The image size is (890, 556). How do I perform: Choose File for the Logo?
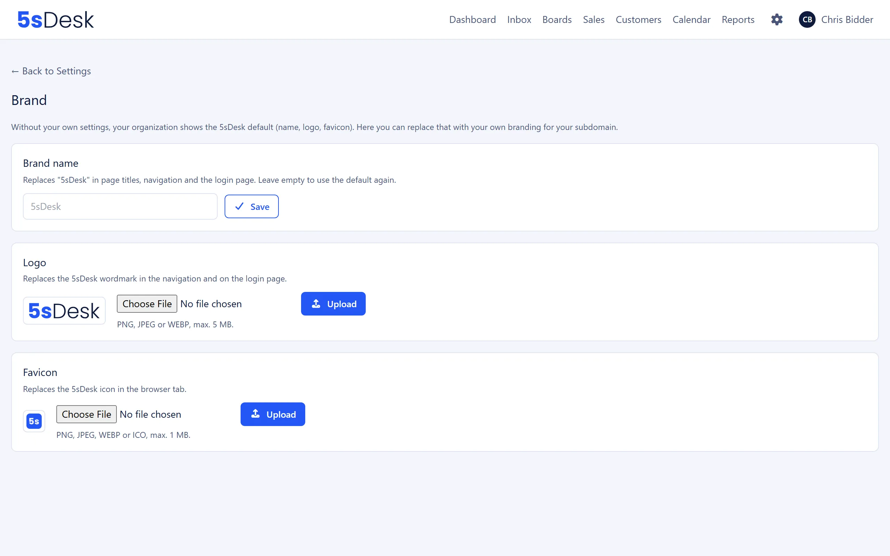(x=147, y=304)
